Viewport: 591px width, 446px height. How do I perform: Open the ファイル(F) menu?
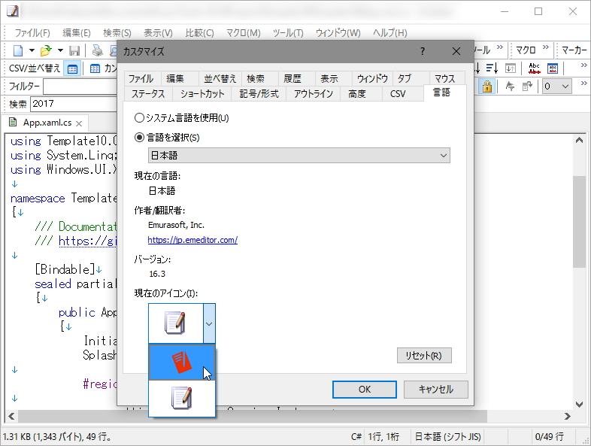tap(32, 33)
